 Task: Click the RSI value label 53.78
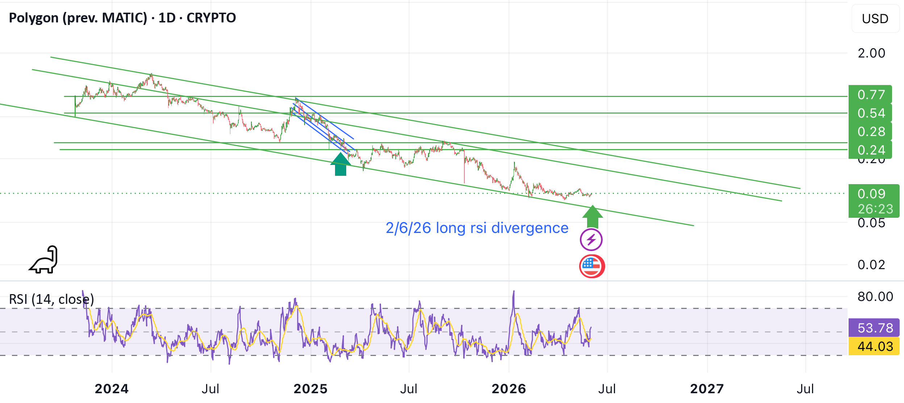pyautogui.click(x=874, y=328)
